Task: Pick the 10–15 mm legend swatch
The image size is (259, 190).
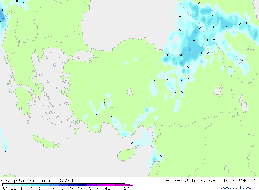Action: click(x=54, y=185)
